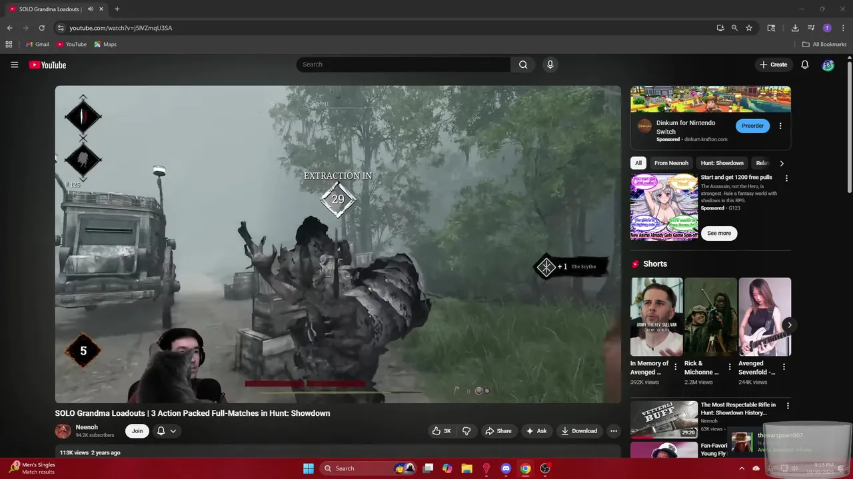Open the Neenoh channel name link
Viewport: 853px width, 479px height.
[x=87, y=427]
